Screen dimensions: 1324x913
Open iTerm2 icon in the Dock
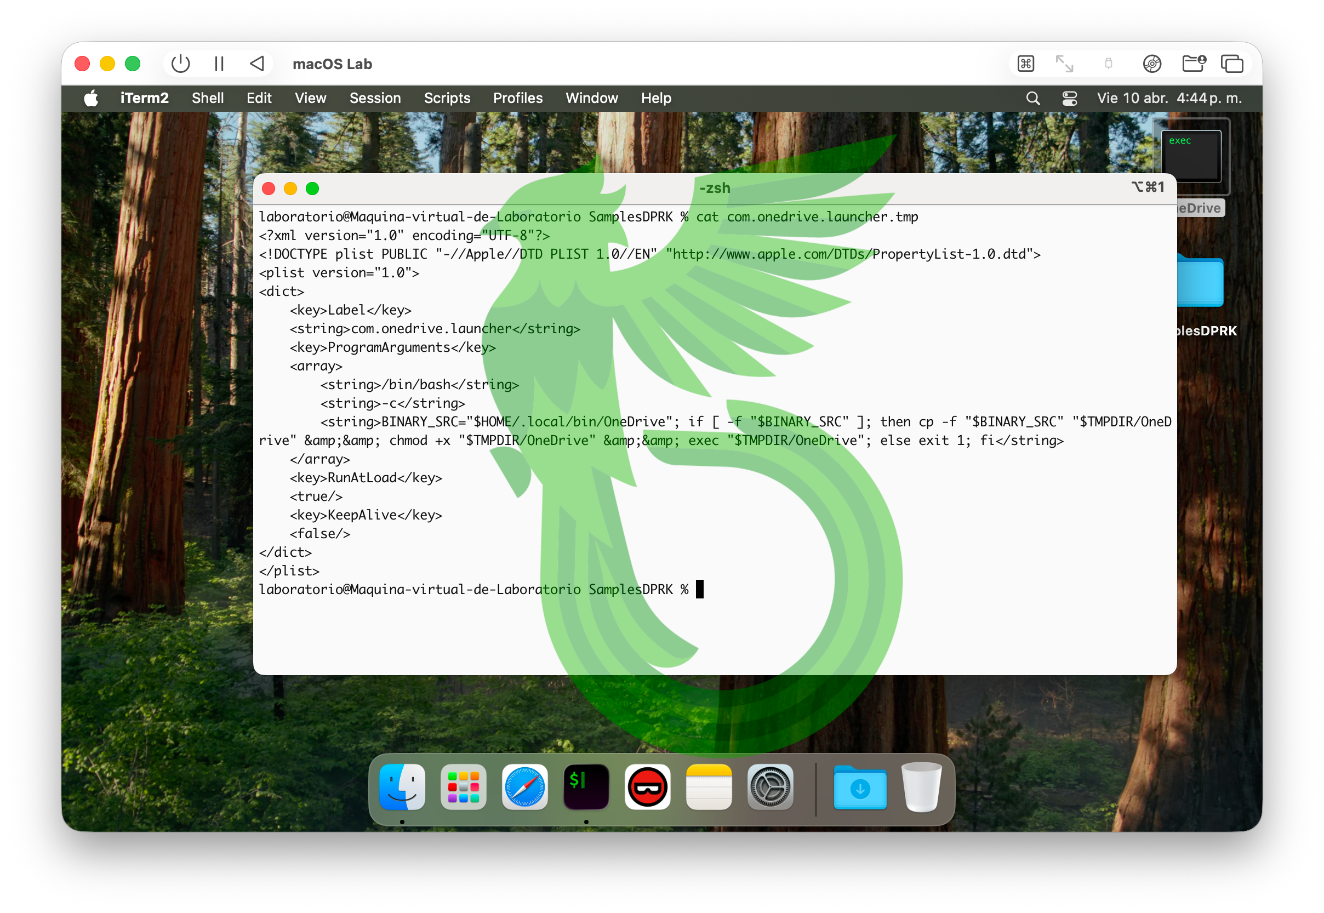(x=586, y=787)
